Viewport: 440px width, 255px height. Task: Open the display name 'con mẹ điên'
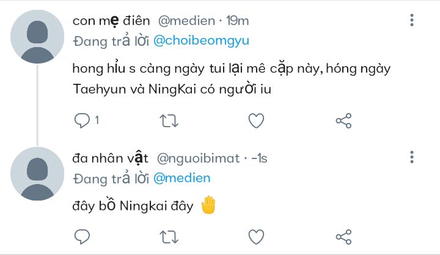pyautogui.click(x=111, y=21)
